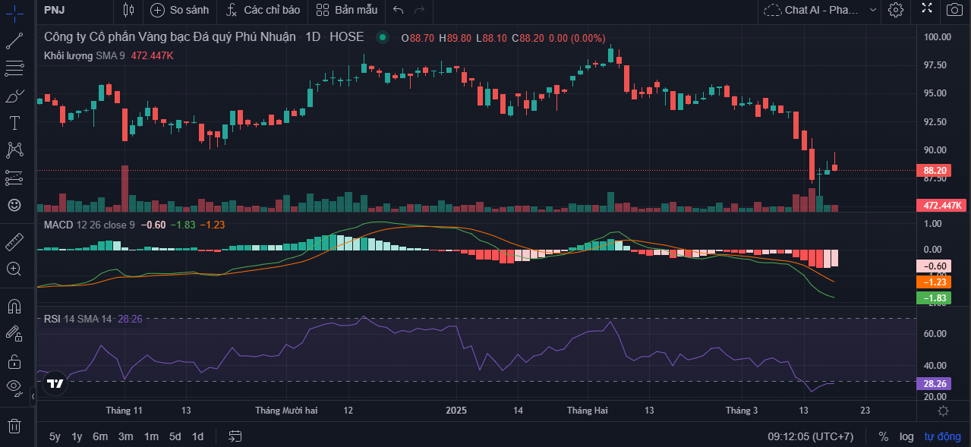Open price scale settings gear at bottom right
Screen dimensions: 971x447
click(x=943, y=411)
